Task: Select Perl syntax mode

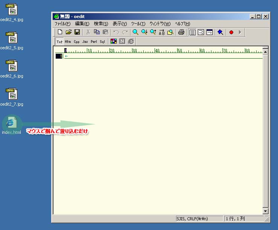Action: 94,42
